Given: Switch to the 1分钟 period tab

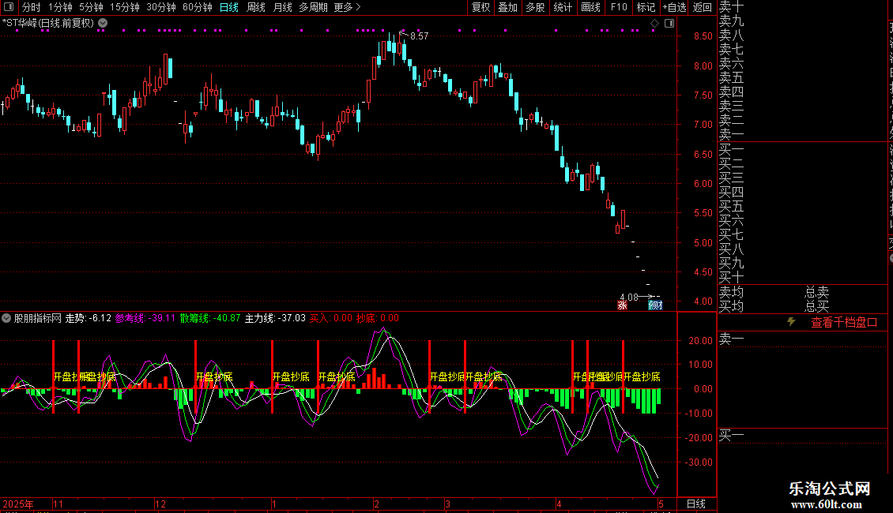Looking at the screenshot, I should pyautogui.click(x=60, y=7).
